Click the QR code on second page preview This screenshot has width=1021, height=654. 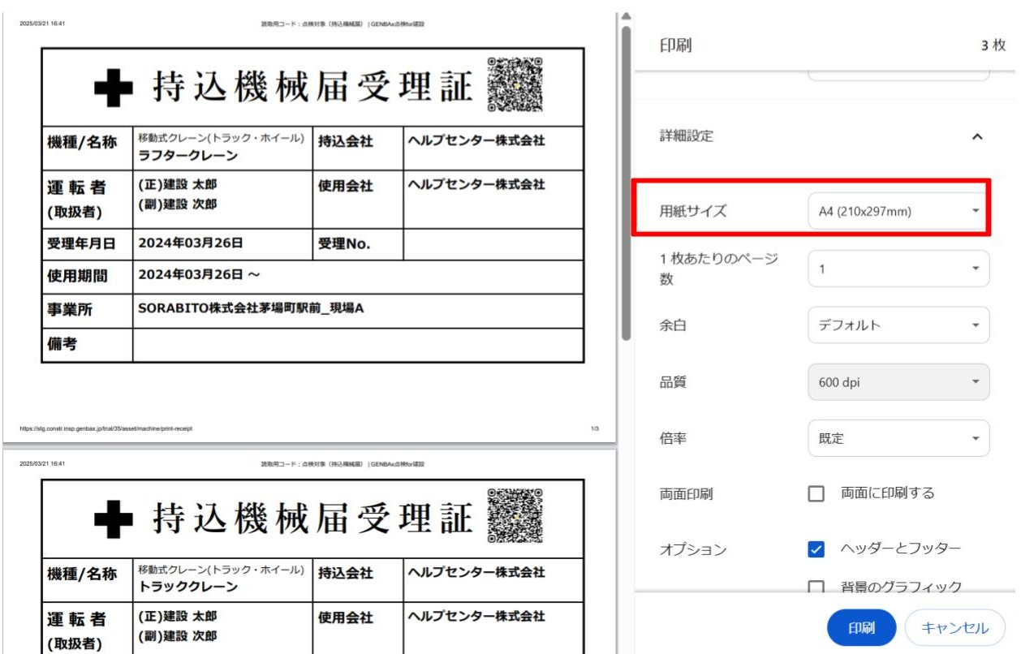click(x=515, y=516)
